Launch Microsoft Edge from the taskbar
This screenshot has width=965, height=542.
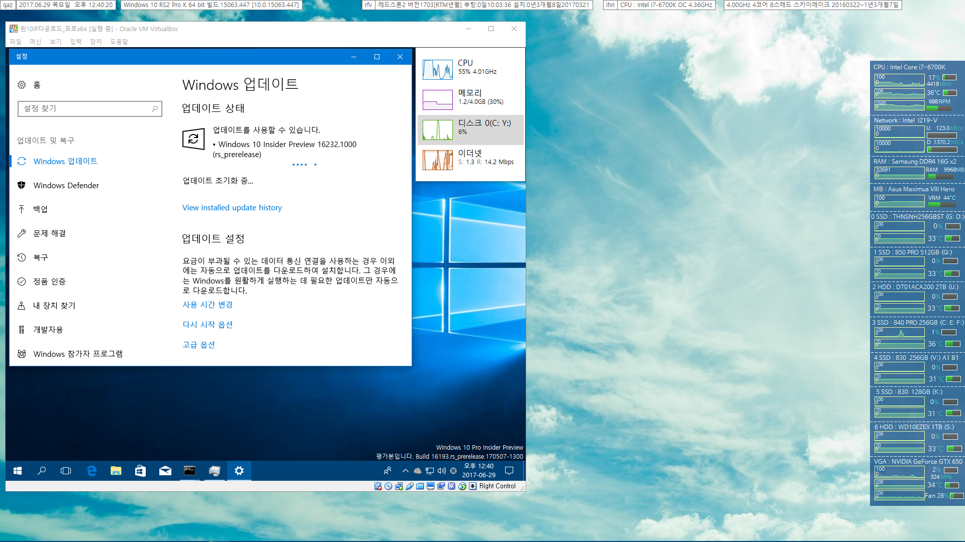click(91, 471)
